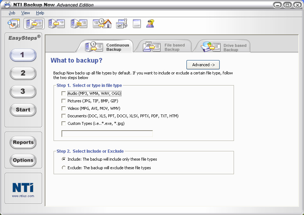Click the NTI logo in sidebar
The width and height of the screenshot is (304, 215).
23,187
